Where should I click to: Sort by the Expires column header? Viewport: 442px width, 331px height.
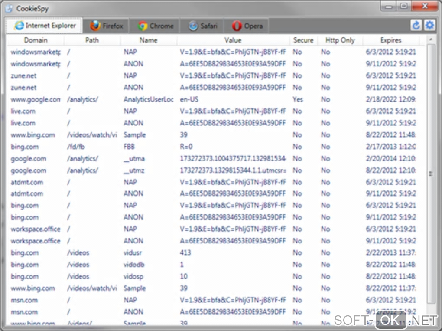(x=391, y=40)
